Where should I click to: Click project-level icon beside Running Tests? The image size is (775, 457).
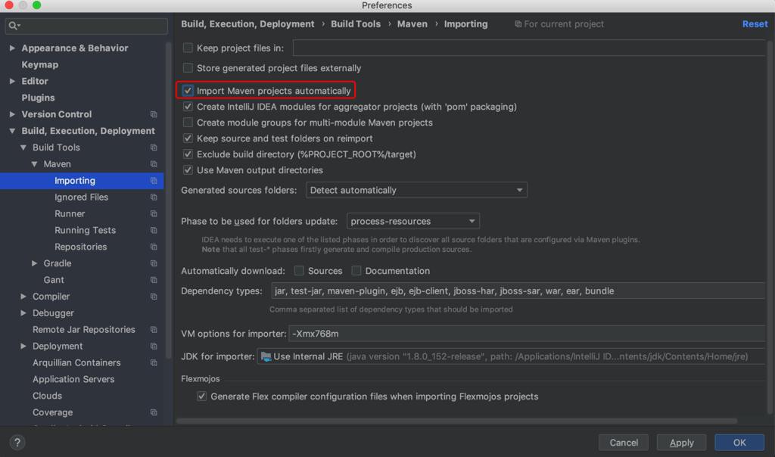click(154, 230)
